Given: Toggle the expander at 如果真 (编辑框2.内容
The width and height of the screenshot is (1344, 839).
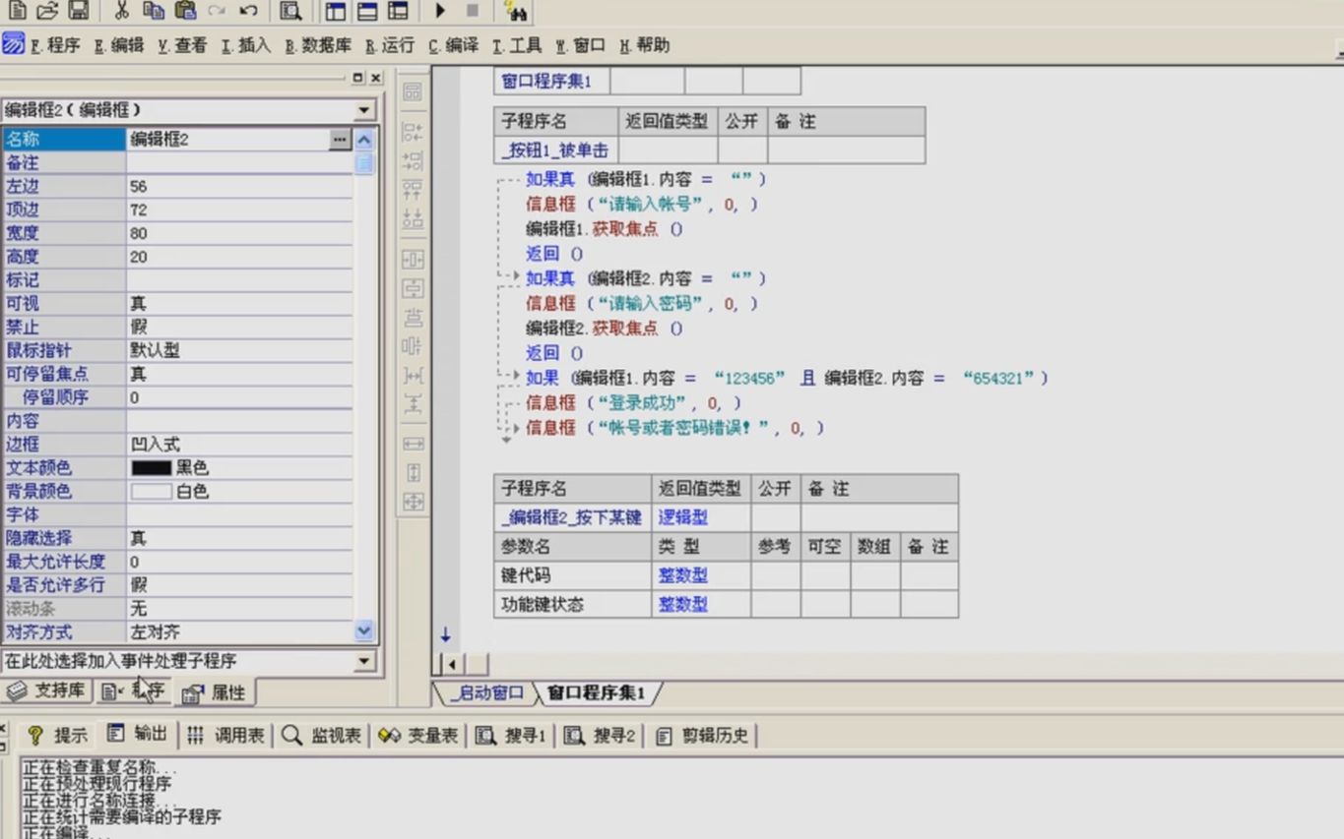Looking at the screenshot, I should coord(518,277).
